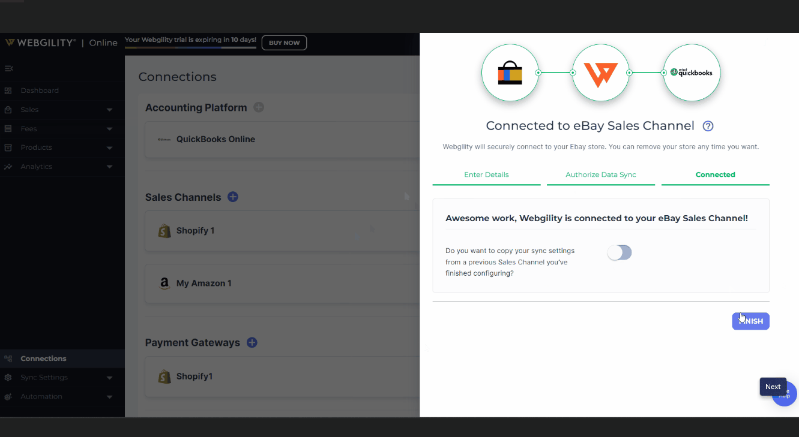Add a new Payment Gateway plus icon

252,342
